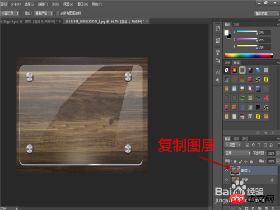This screenshot has height=210, width=280.
Task: Switch to the 调整 adjustments tab
Action: coord(227,63)
